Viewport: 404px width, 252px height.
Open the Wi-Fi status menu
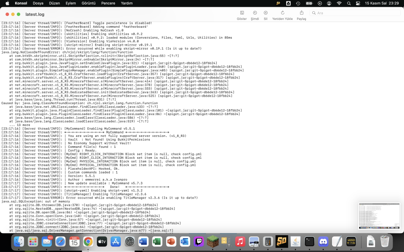tap(339, 3)
